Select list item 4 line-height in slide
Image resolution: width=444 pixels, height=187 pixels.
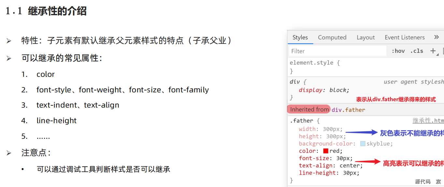point(56,121)
